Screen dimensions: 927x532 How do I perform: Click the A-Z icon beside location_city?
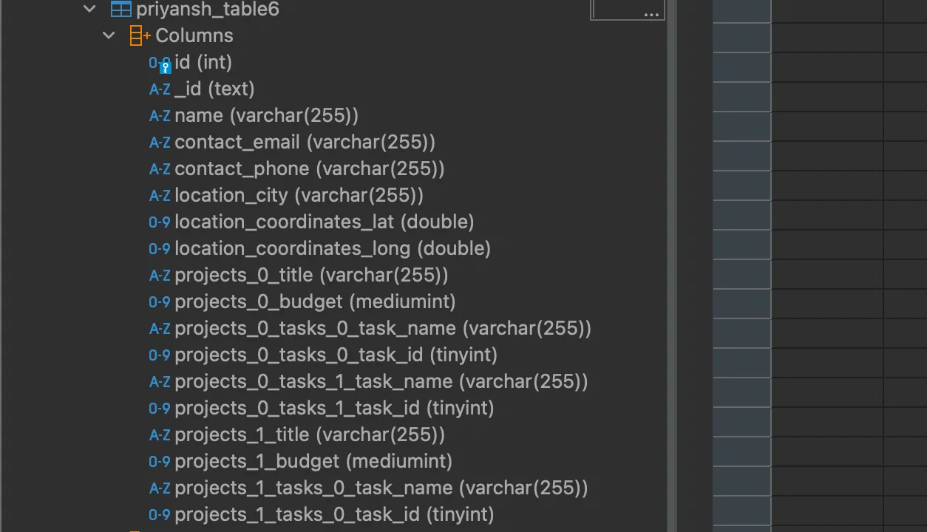[x=160, y=196]
